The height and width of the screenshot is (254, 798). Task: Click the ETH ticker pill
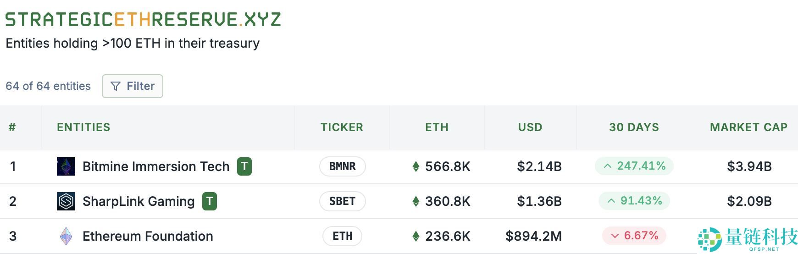(343, 236)
